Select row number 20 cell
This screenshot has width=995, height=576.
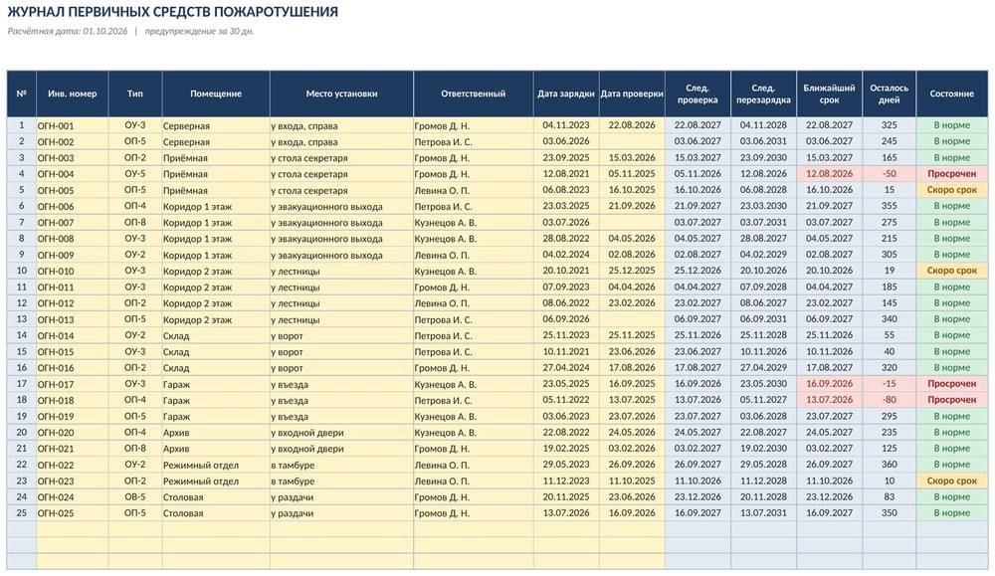[22, 432]
